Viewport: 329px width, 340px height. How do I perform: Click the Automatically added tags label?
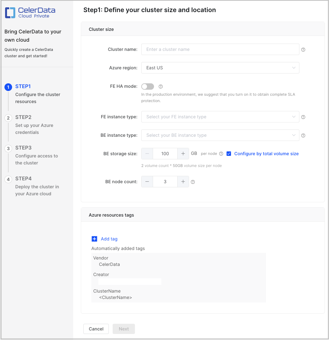(118, 248)
